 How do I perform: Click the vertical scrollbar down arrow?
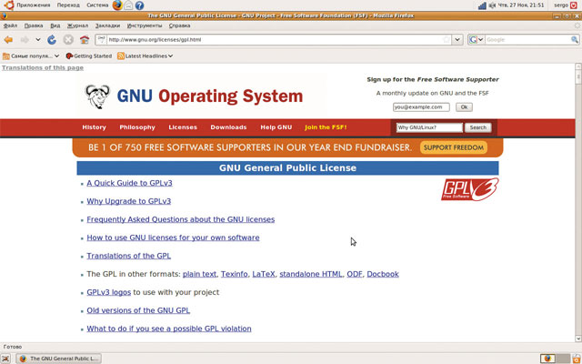(x=578, y=339)
